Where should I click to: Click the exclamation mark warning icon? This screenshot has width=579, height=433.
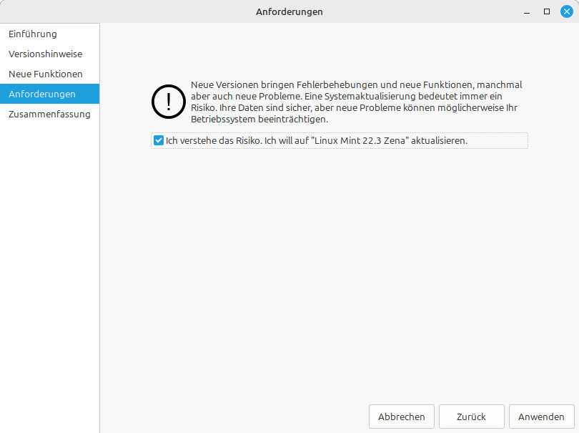click(169, 103)
